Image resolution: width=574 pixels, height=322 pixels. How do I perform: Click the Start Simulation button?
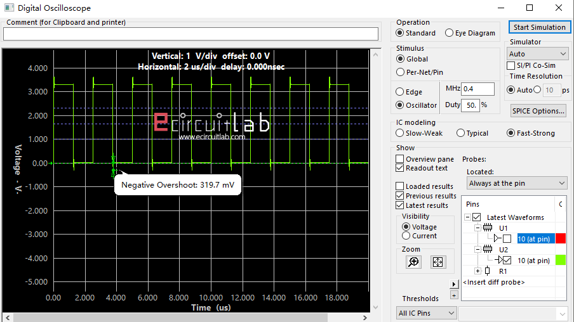click(539, 27)
